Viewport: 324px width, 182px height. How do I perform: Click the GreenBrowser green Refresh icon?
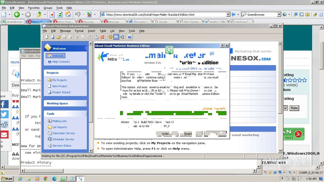[x=60, y=14]
